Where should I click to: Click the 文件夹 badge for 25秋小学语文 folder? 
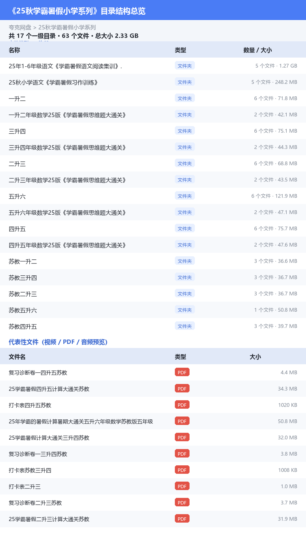pyautogui.click(x=185, y=82)
